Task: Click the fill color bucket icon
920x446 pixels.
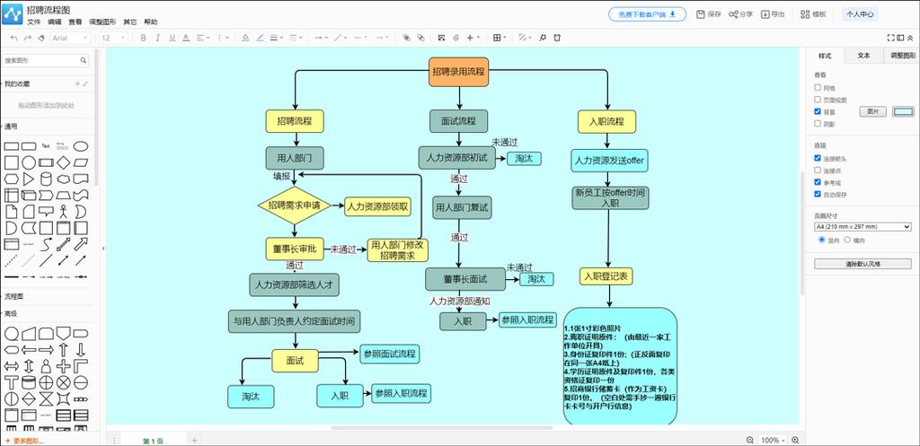Action: click(x=243, y=38)
